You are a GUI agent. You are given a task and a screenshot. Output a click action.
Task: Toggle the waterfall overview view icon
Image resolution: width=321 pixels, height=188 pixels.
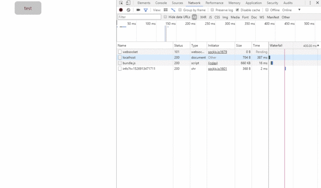click(173, 10)
